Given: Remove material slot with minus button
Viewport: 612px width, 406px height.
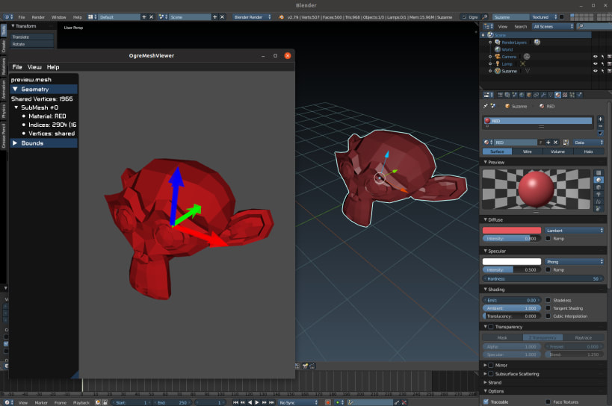Looking at the screenshot, I should pos(600,126).
